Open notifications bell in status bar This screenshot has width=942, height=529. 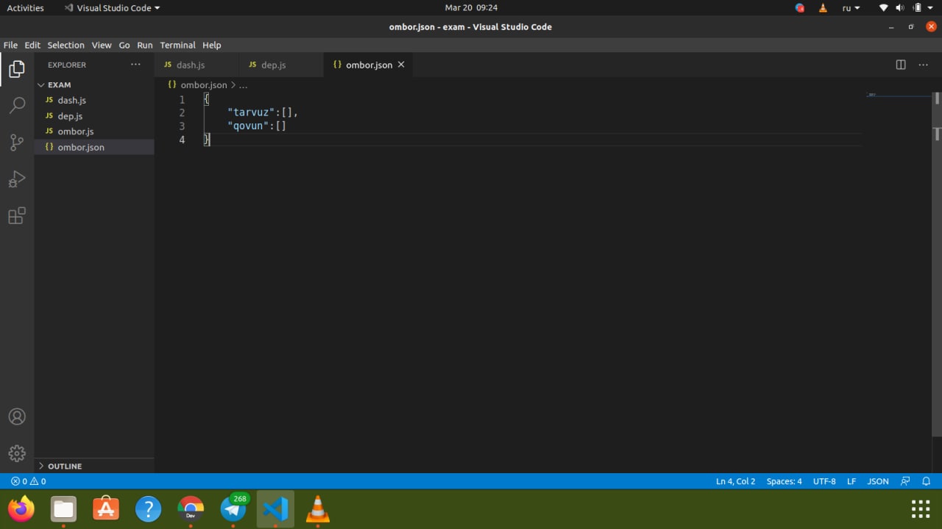[927, 481]
